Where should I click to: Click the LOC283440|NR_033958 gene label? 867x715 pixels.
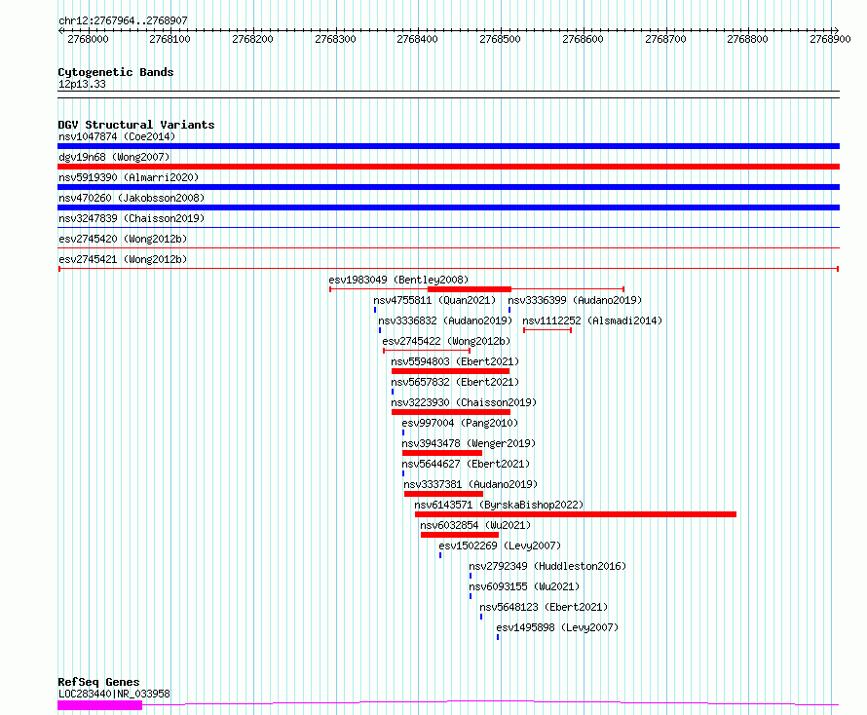[x=114, y=694]
